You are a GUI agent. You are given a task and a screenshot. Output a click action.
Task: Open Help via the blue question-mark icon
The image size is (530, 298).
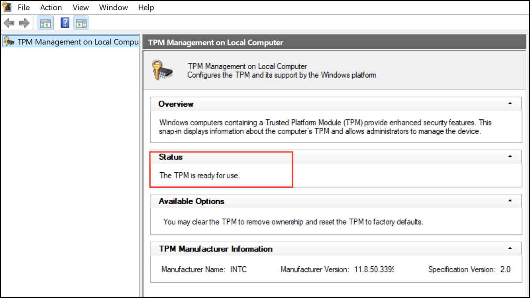pyautogui.click(x=65, y=23)
